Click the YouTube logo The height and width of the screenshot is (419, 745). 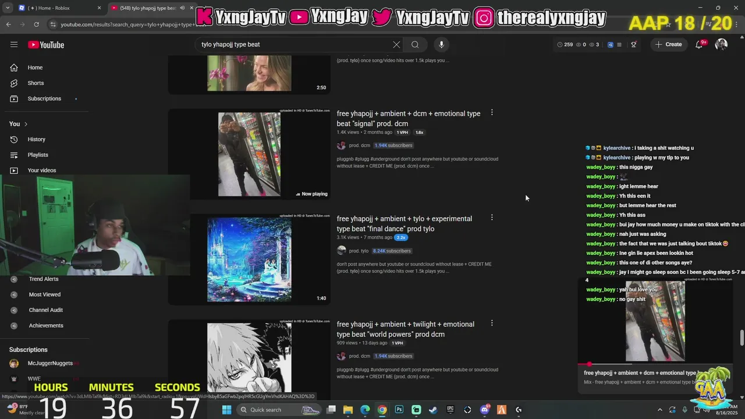click(x=46, y=45)
